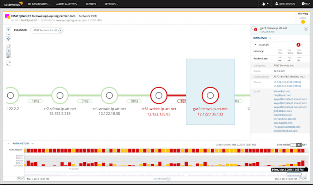313x185 pixels.
Task: Click the red 18ms latency link label
Action: click(x=182, y=101)
